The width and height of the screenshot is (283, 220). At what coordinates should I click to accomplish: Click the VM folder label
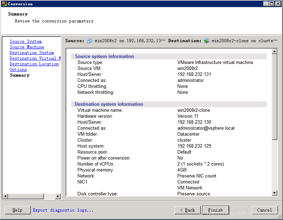[88, 134]
